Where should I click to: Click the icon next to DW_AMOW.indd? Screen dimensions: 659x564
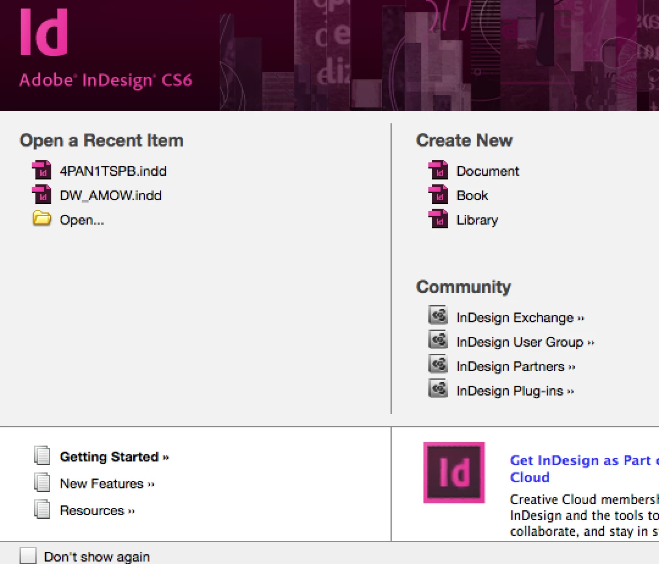(41, 195)
